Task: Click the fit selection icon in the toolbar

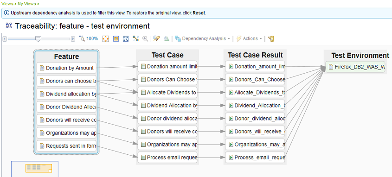Action: pos(116,39)
